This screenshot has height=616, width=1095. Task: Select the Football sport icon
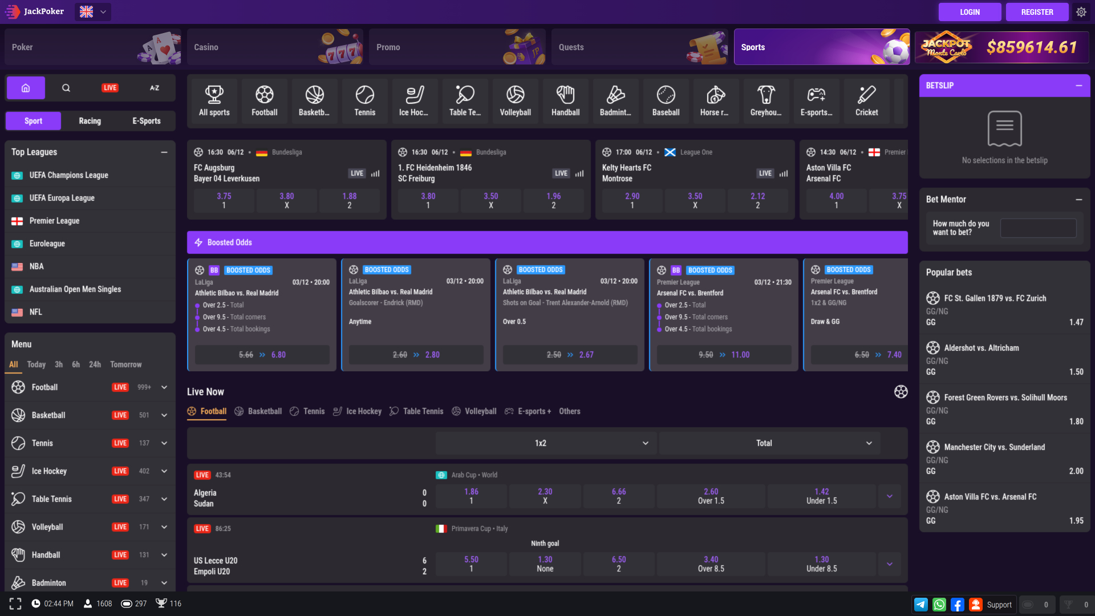pyautogui.click(x=264, y=100)
